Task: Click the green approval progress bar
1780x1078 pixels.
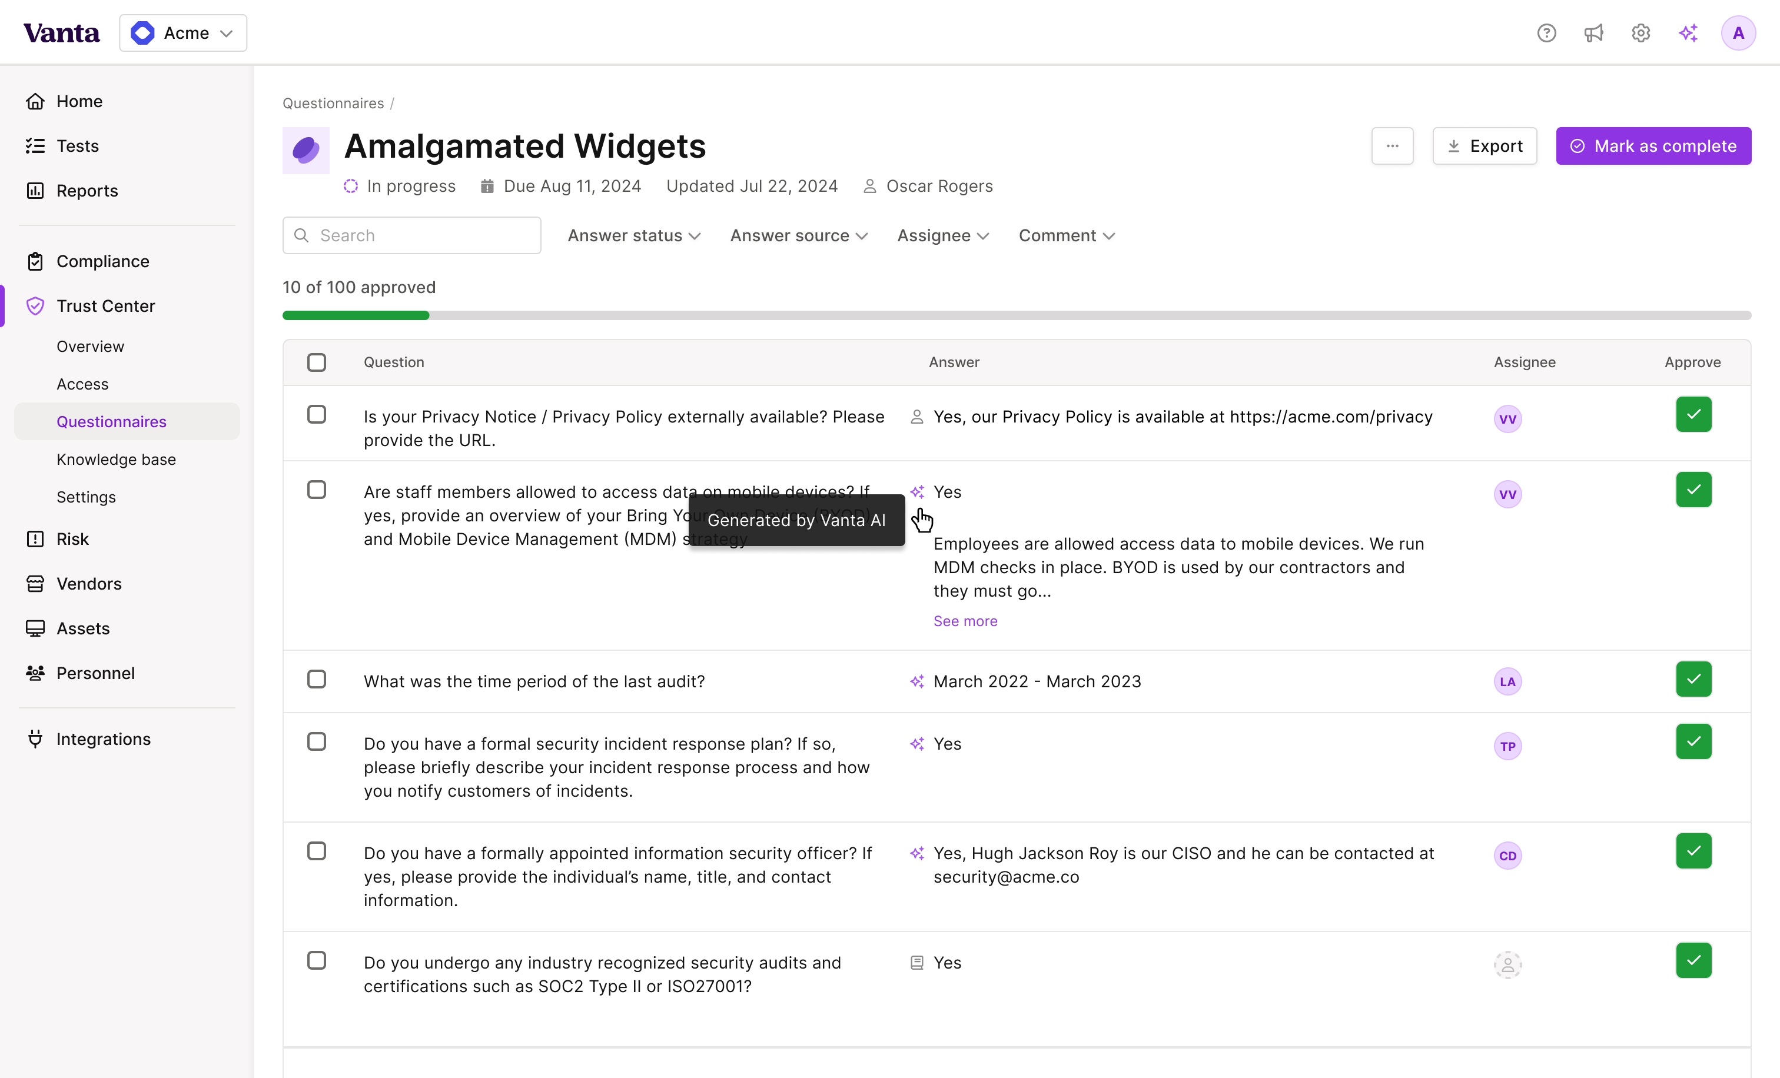Action: [x=356, y=315]
